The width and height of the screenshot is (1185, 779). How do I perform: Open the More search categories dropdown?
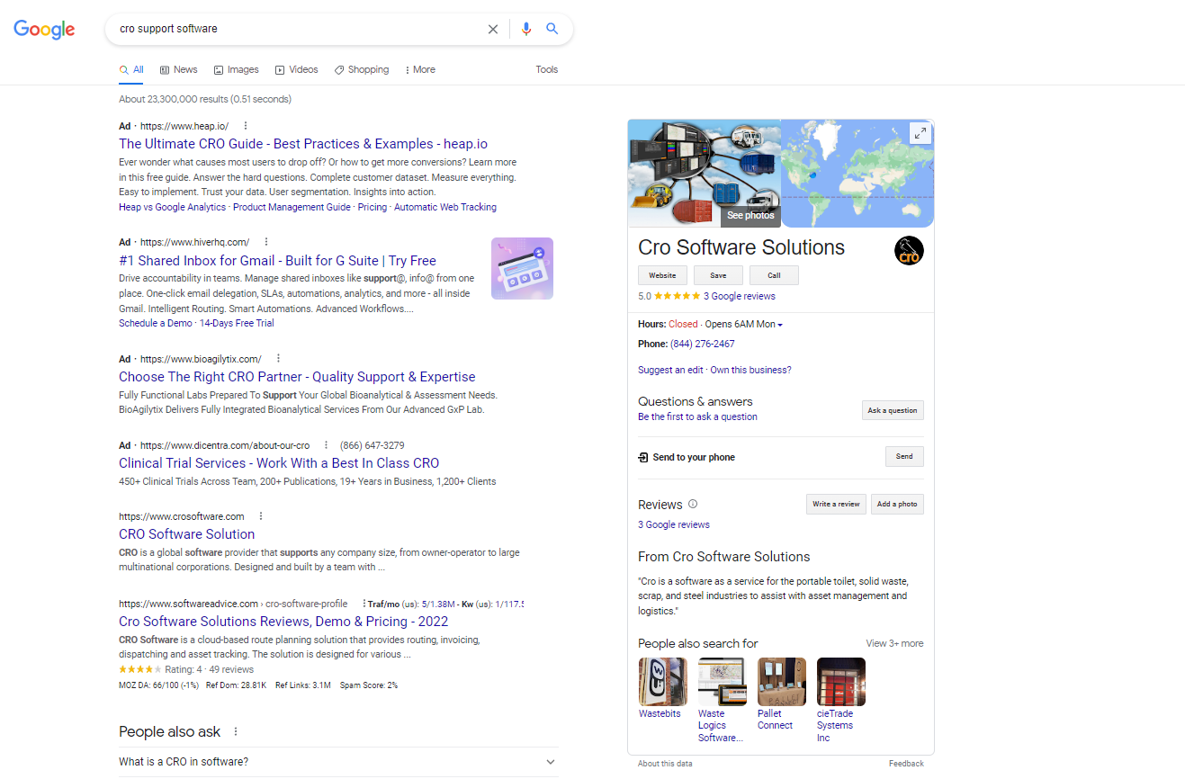[x=419, y=69]
